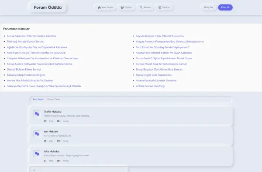Open Tunceli Hozat Yaşlı & Hasta Bakıcı topic
Viewport: 262px width, 172px height.
[162, 64]
